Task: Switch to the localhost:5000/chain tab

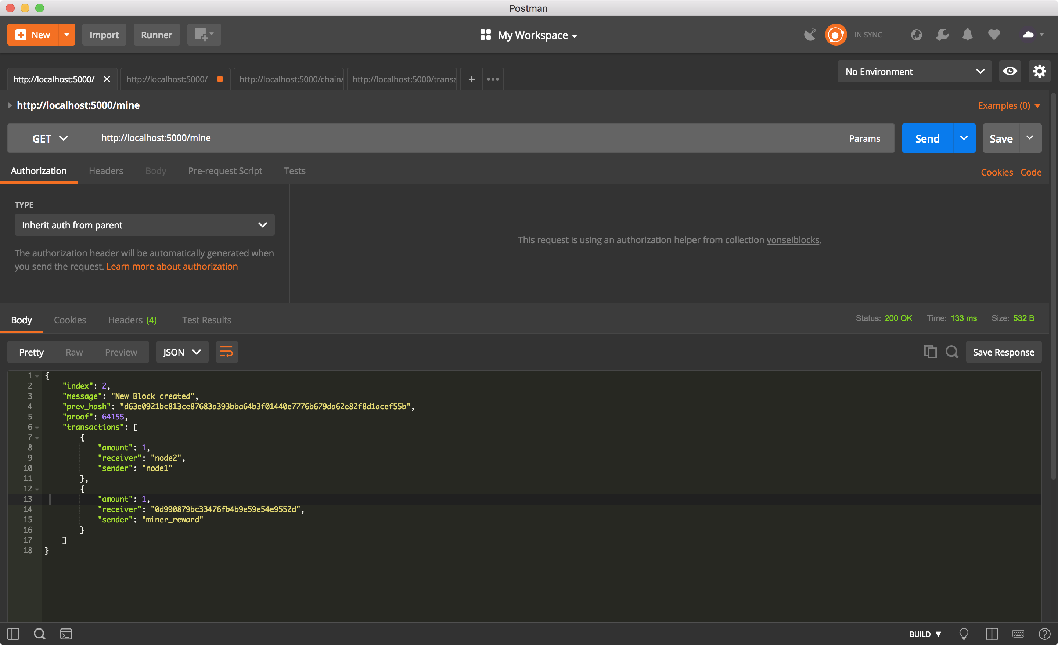Action: (x=288, y=79)
